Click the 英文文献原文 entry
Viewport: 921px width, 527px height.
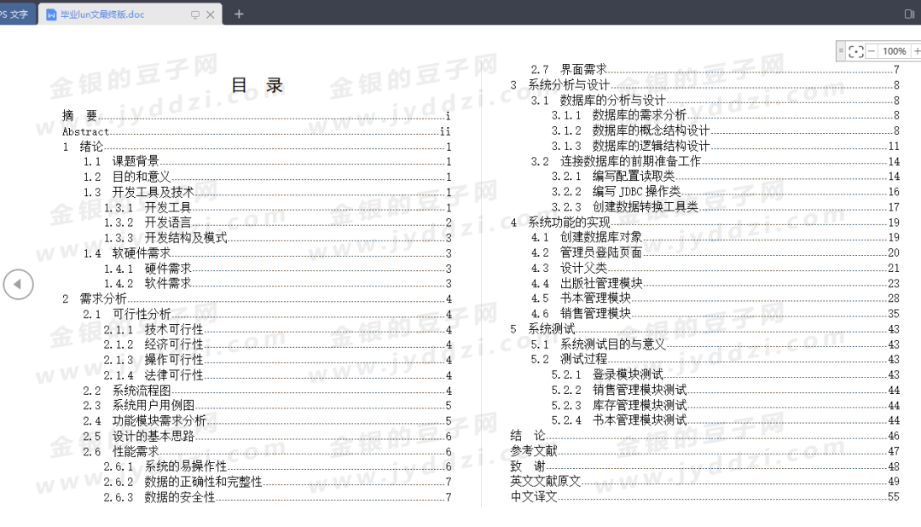click(705, 481)
